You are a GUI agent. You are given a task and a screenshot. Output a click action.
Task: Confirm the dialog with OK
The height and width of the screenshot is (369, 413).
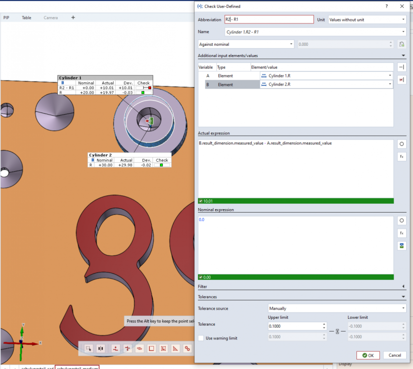click(368, 355)
